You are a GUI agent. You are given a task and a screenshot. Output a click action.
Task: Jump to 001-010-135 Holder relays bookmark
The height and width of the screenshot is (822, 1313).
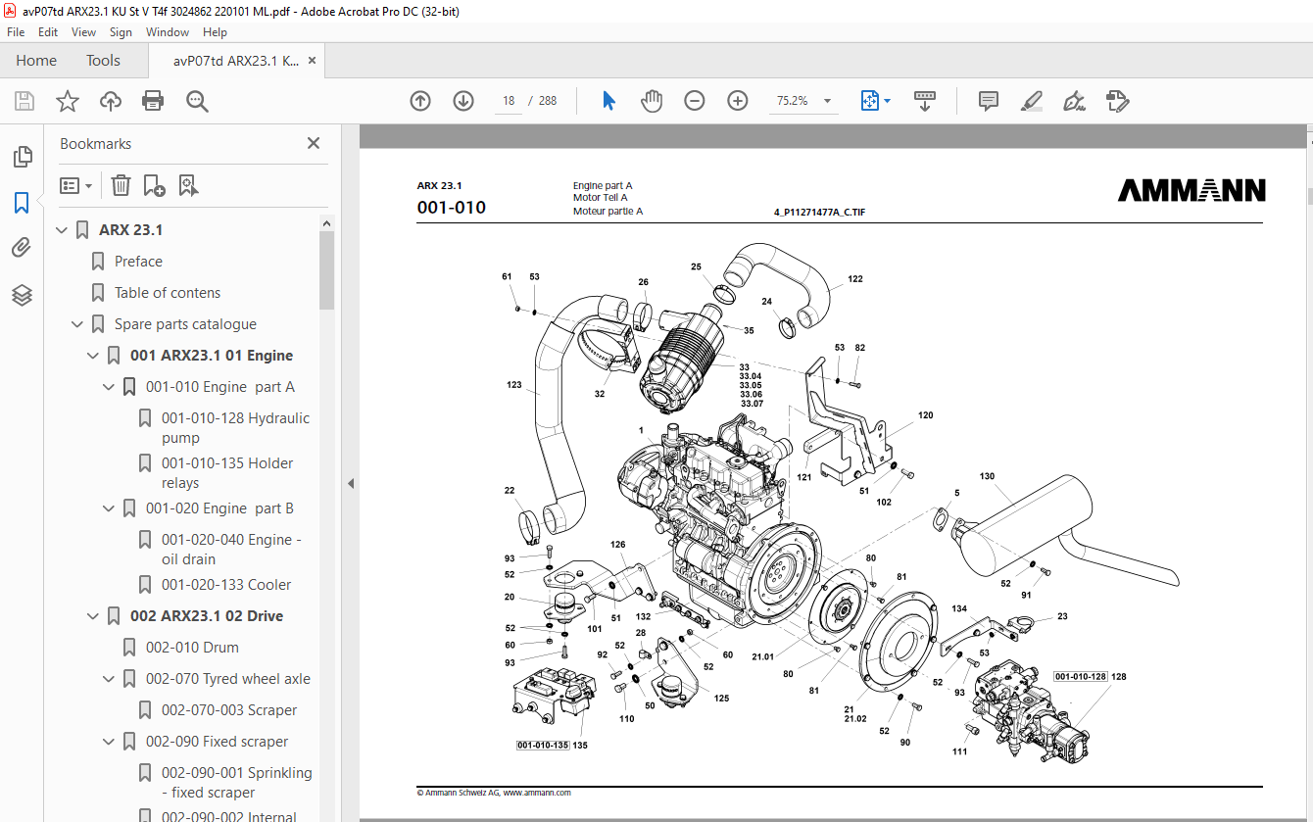click(x=227, y=473)
